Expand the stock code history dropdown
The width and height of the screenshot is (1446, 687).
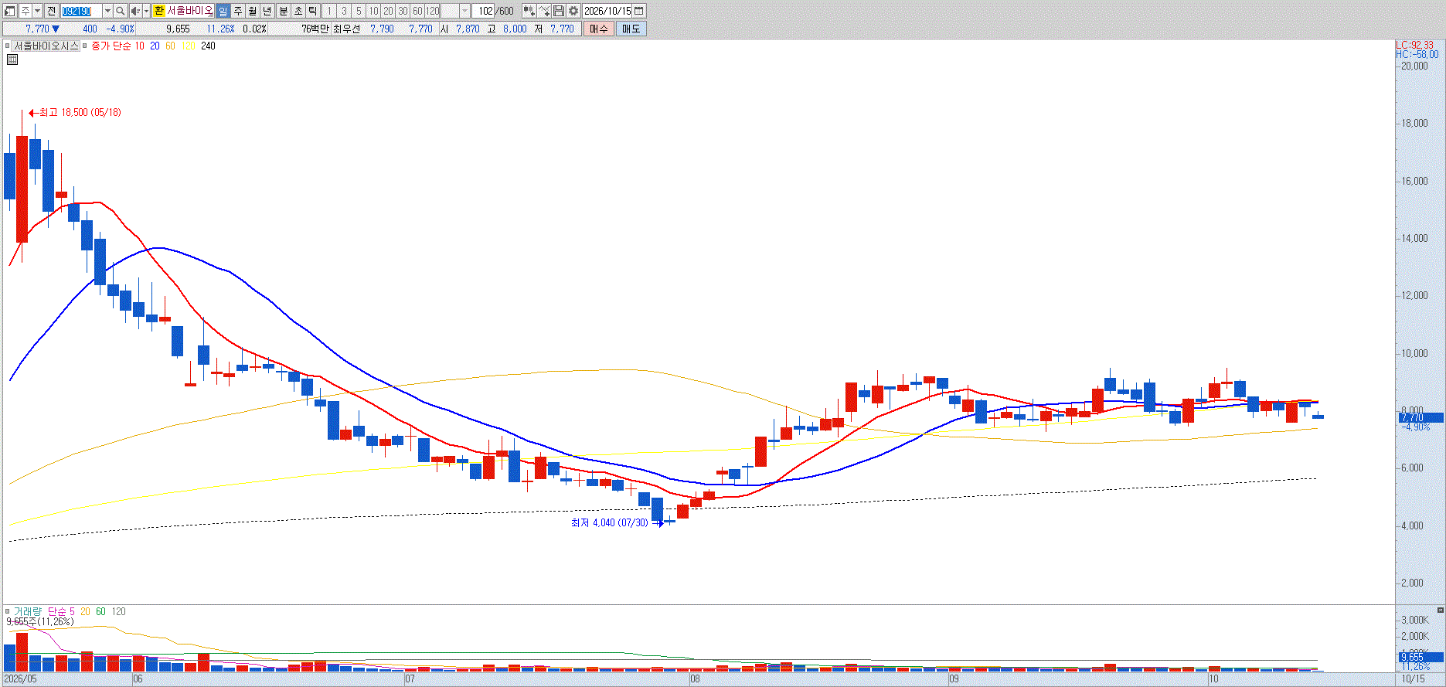coord(107,11)
